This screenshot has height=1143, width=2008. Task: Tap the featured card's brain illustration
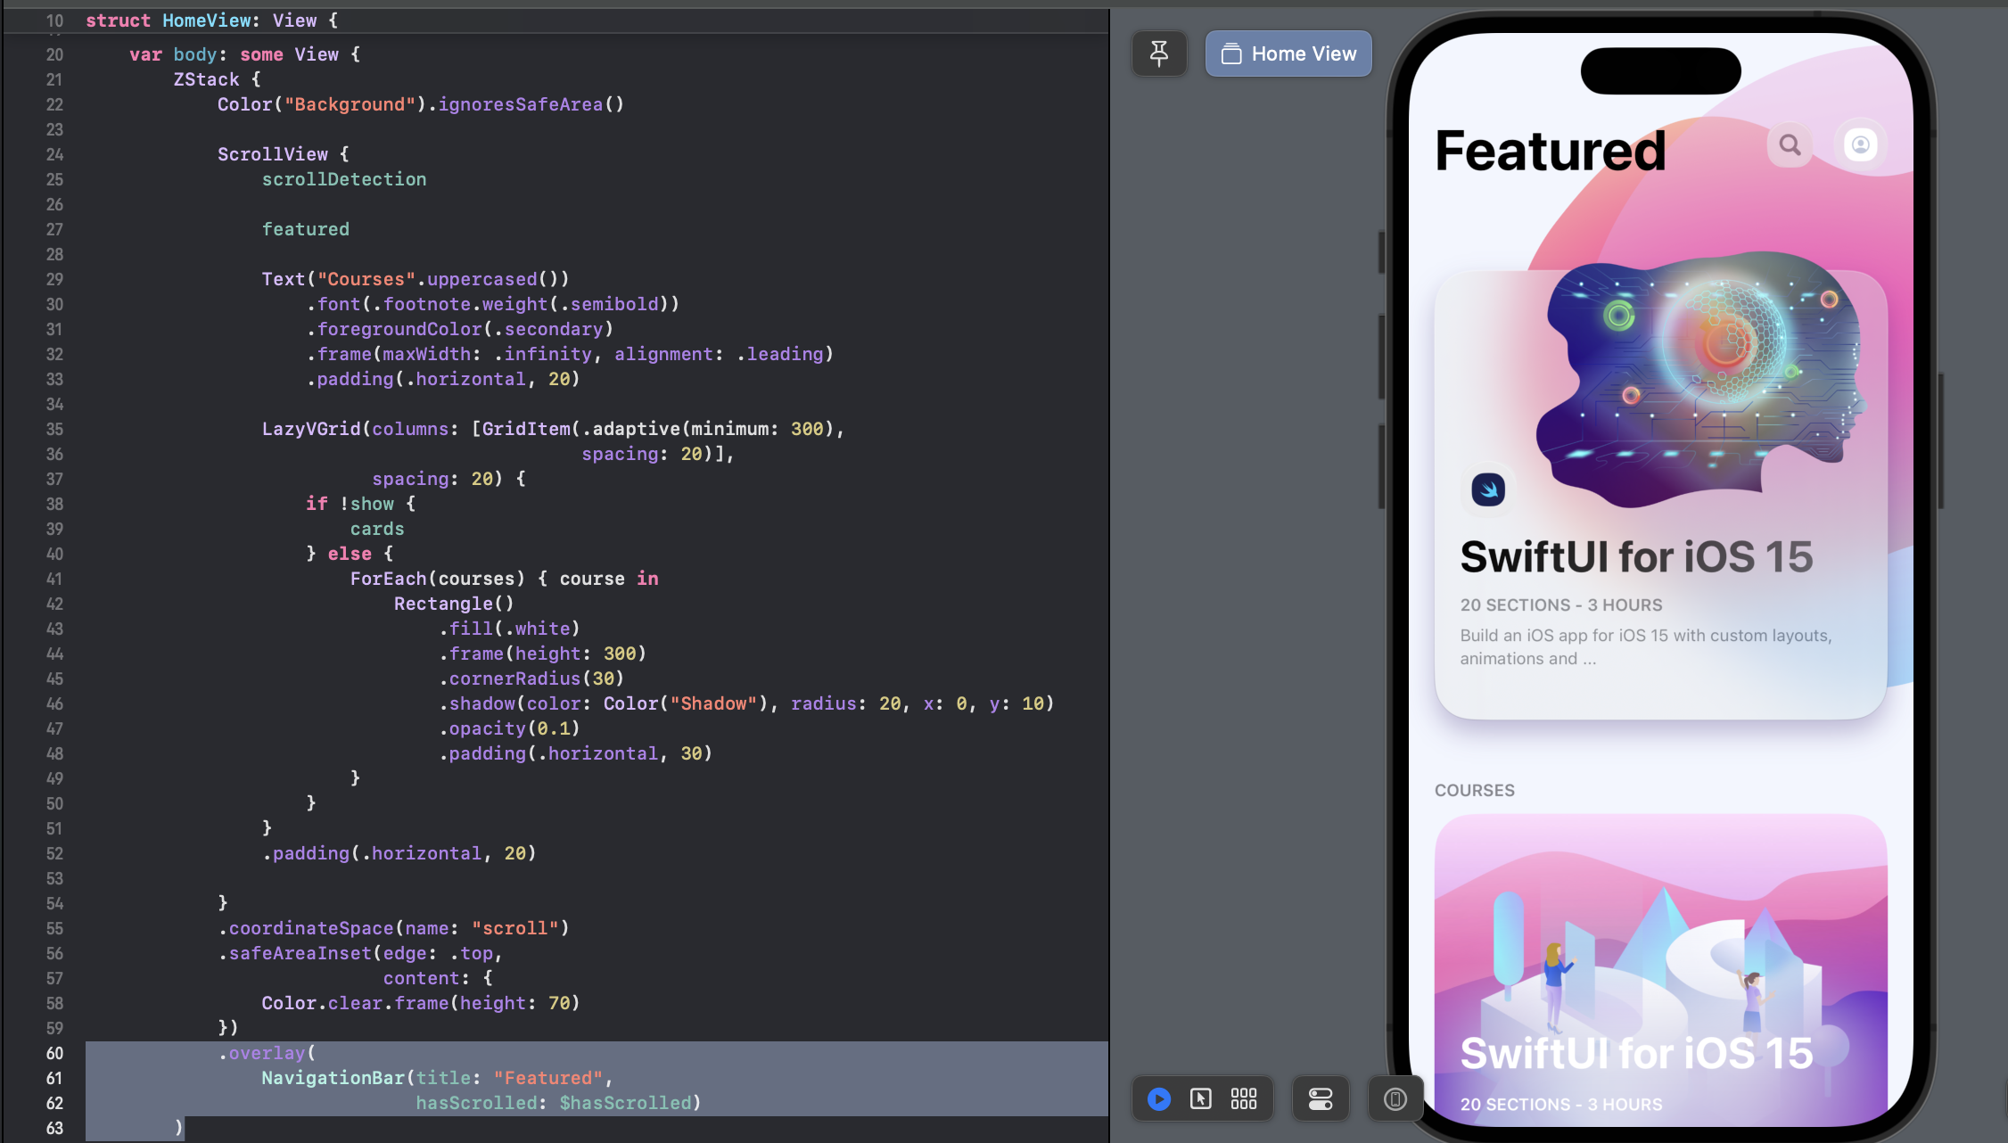point(1699,379)
